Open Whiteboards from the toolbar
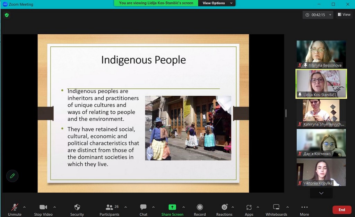355x217 pixels. [x=276, y=207]
